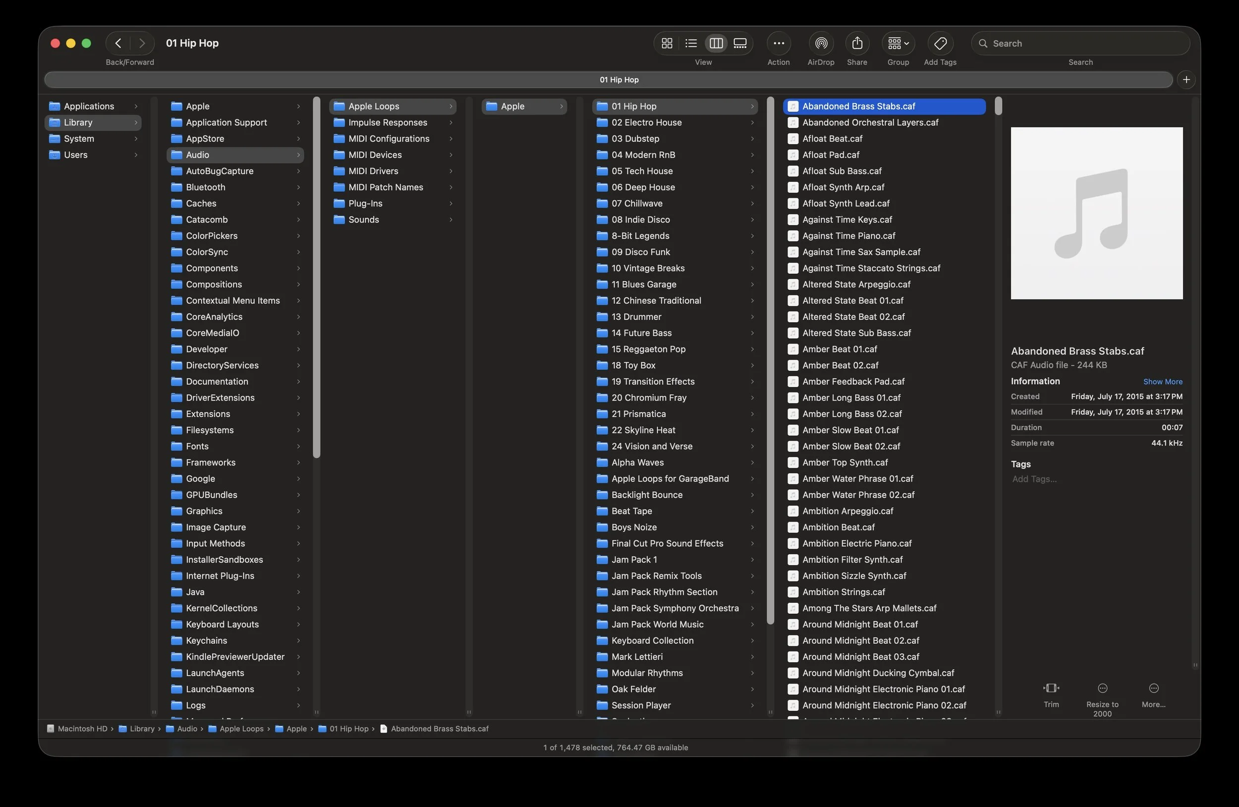Click the Trim quick action icon
This screenshot has width=1239, height=807.
(1051, 689)
